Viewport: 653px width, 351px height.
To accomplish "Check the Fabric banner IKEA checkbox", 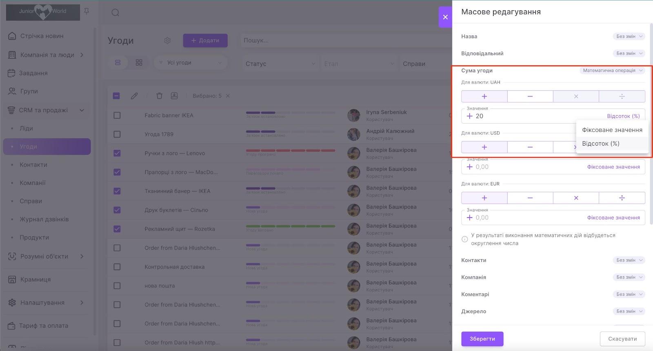I will 117,116.
